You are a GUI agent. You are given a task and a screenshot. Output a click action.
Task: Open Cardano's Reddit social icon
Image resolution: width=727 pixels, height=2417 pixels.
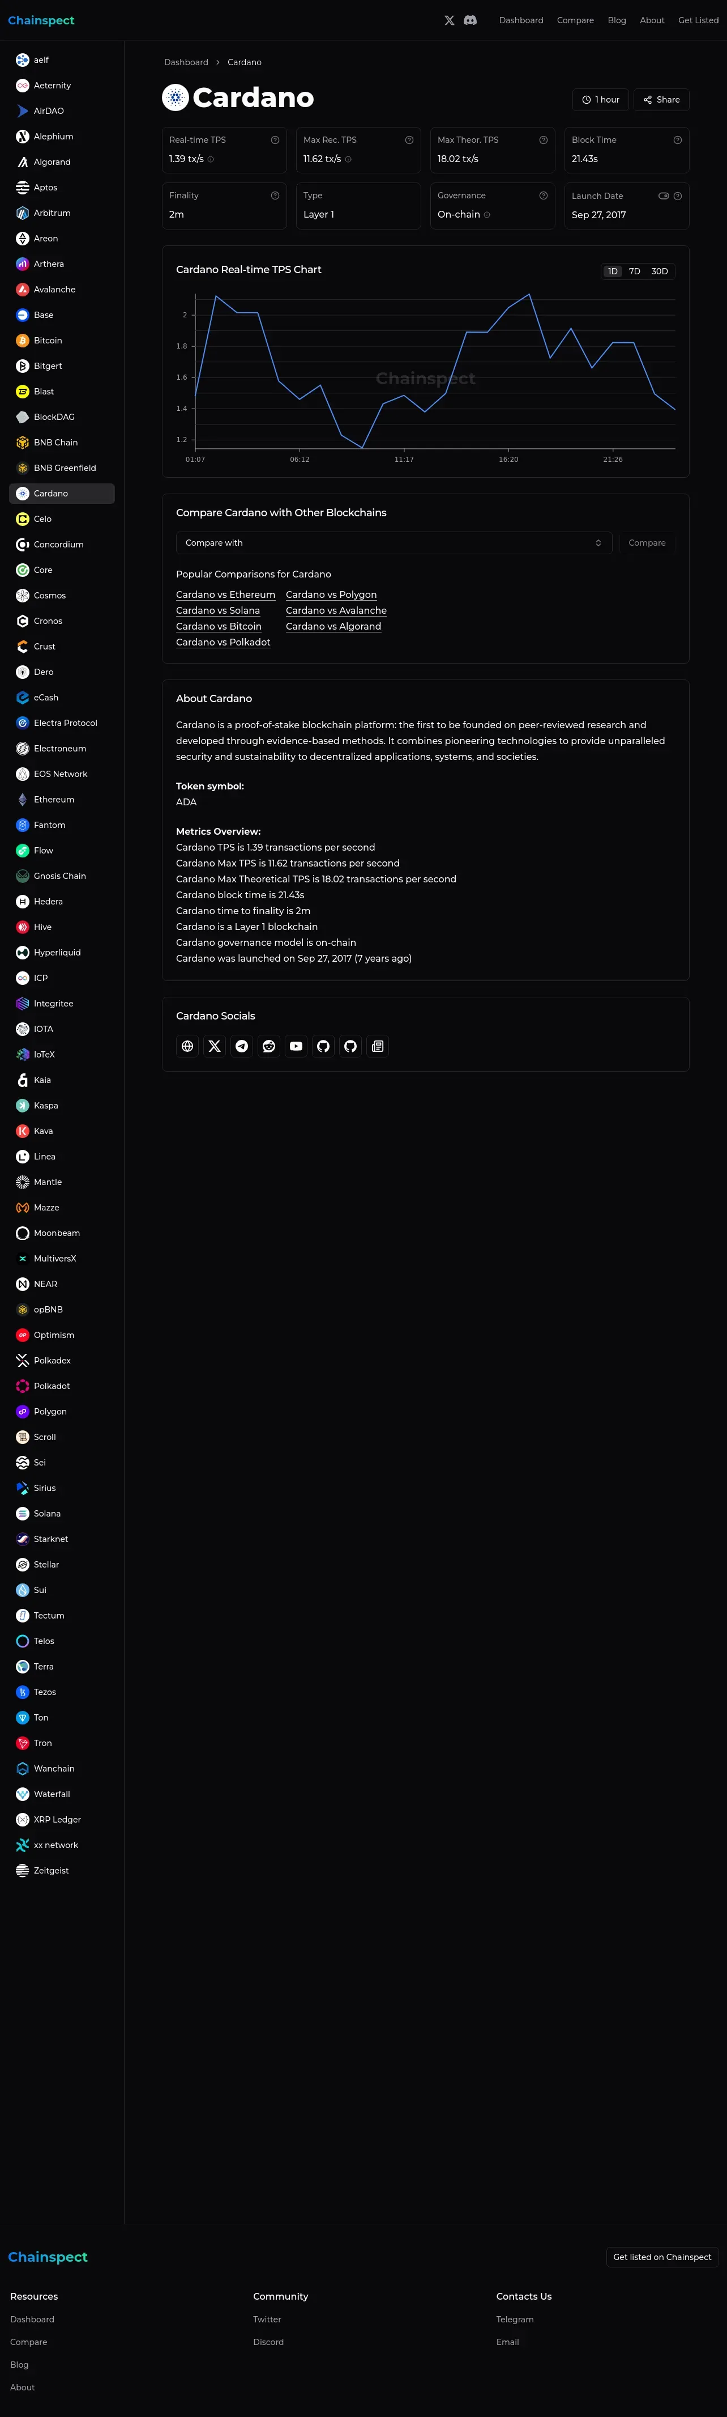point(269,1046)
